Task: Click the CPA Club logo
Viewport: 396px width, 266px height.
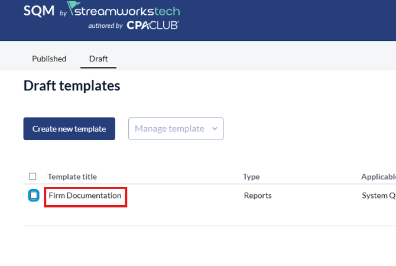Action: click(x=152, y=25)
